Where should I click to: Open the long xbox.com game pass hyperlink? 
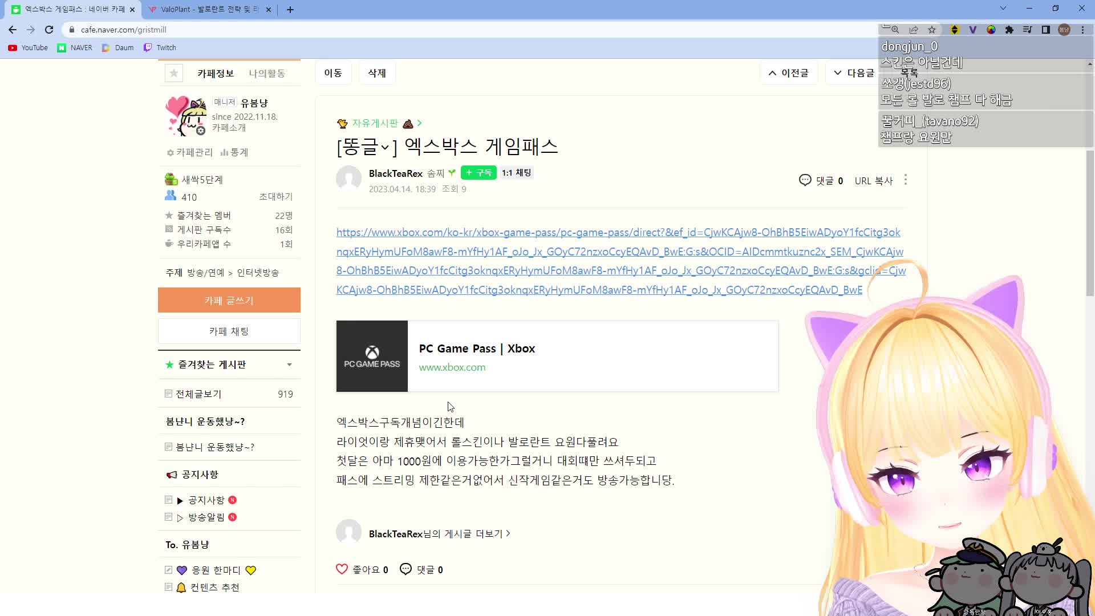pyautogui.click(x=621, y=261)
